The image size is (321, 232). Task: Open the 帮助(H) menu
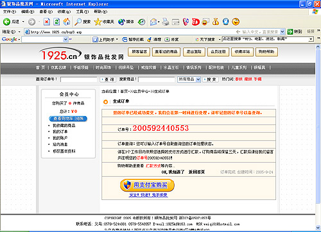101,12
